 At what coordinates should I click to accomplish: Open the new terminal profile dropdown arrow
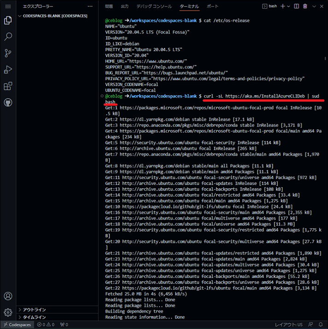(289, 6)
